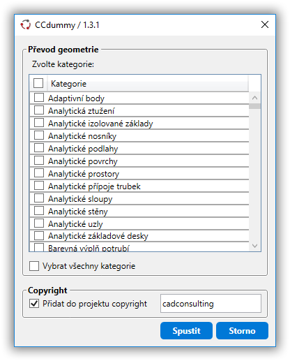Toggle the Analytické podlahy checkbox
Screen dimensions: 290x361
pos(39,148)
